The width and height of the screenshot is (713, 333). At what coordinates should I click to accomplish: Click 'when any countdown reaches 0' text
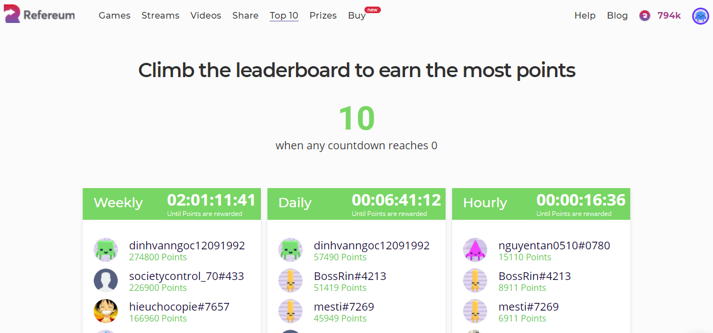[x=356, y=145]
